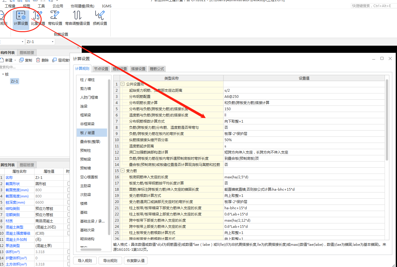Switch to the 节点设置 tab

click(x=101, y=69)
